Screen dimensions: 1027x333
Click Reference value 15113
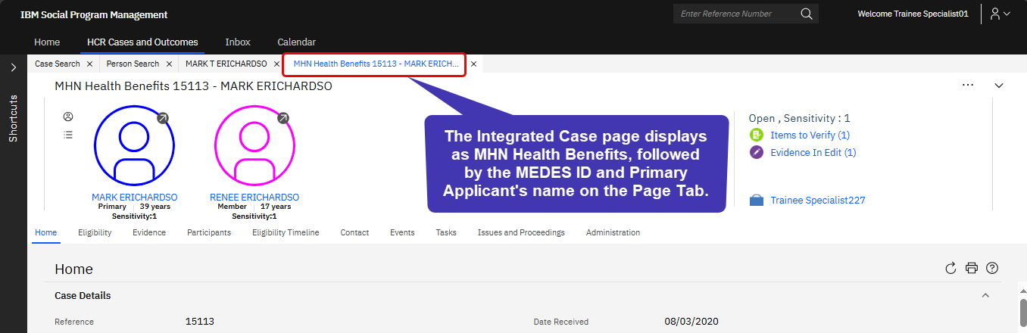click(200, 322)
